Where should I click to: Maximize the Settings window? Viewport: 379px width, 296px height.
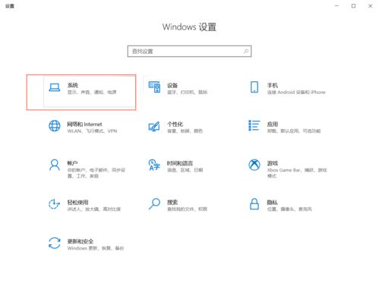pos(353,6)
